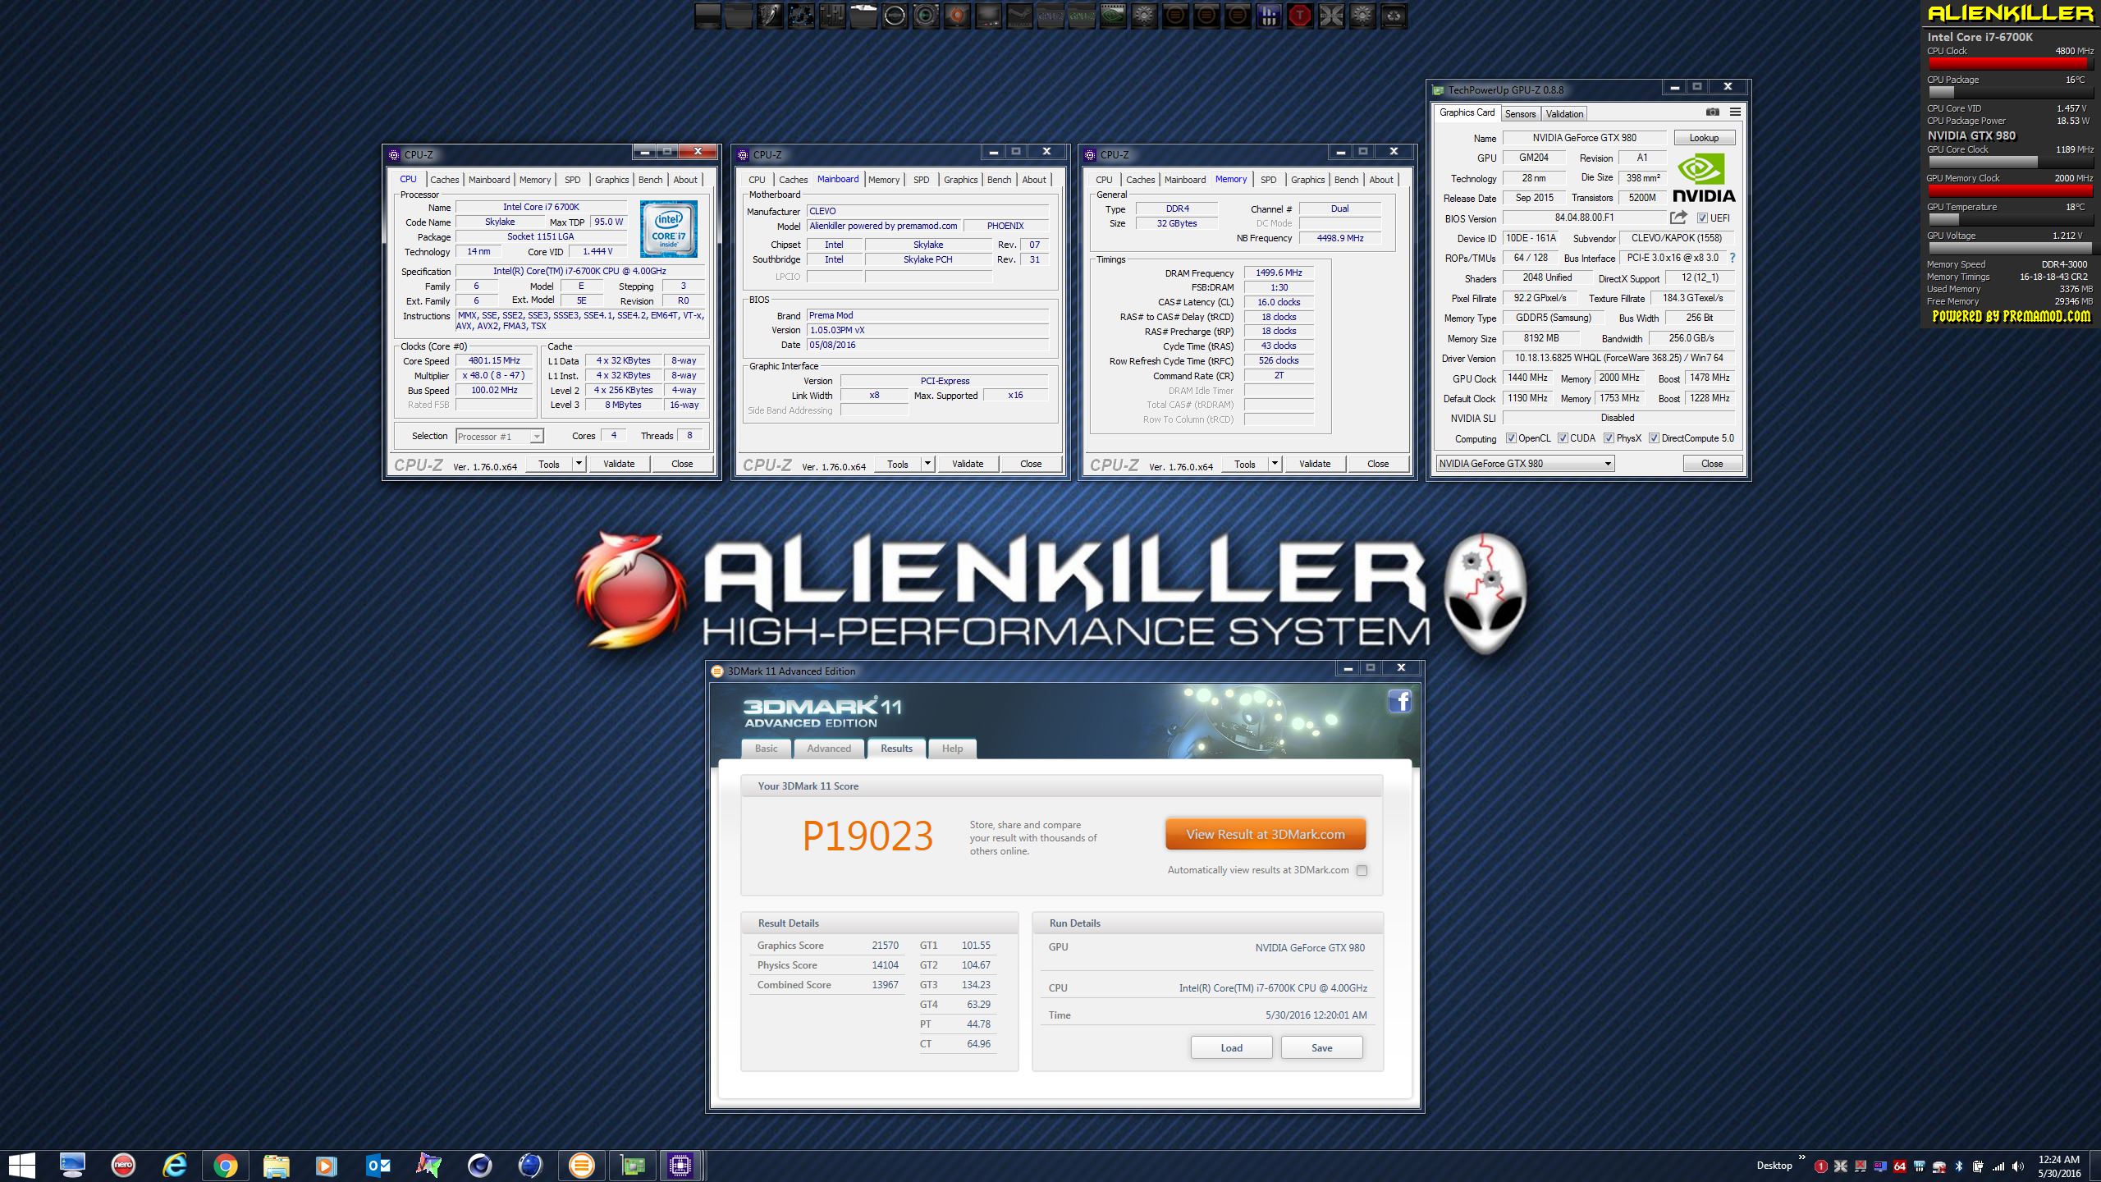Click the Bus Interface question mark in GPU-Z

pos(1732,258)
